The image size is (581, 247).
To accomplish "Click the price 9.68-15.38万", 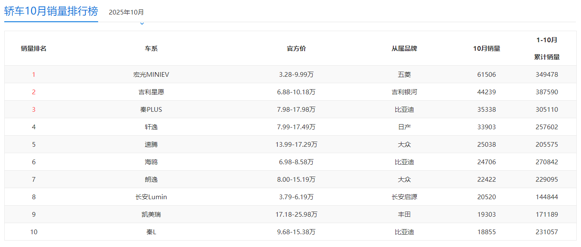I will point(296,232).
